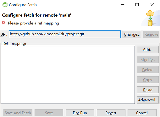Image resolution: width=160 pixels, height=117 pixels.
Task: Click the Remove URI button
Action: click(151, 34)
